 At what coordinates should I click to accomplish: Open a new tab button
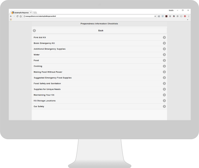(x=35, y=13)
